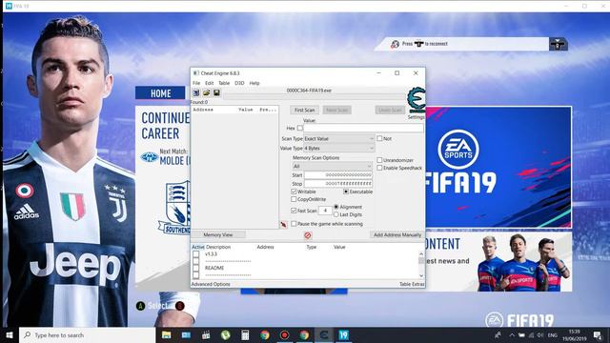Tick the Not checkbox

point(379,138)
